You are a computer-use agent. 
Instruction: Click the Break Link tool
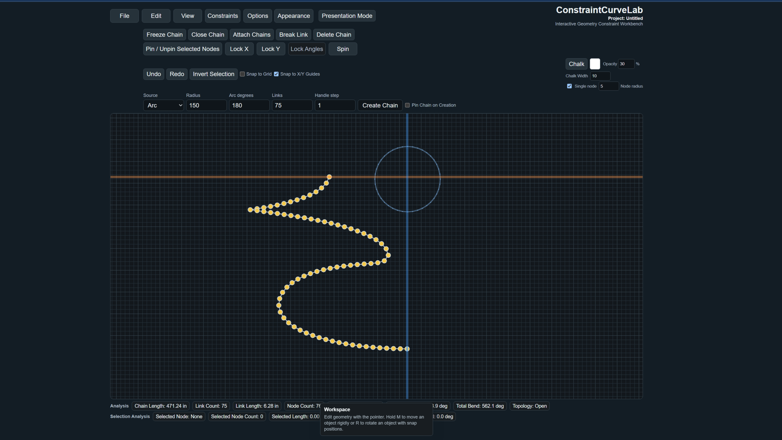pos(293,35)
